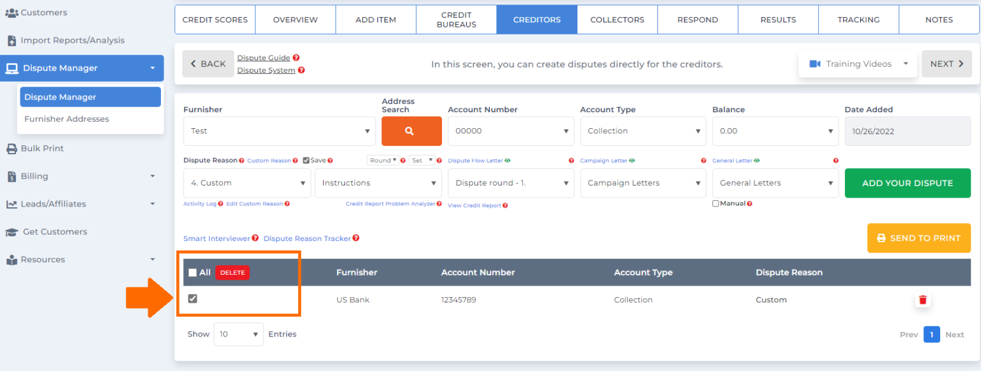The width and height of the screenshot is (981, 371).
Task: Enable the Manual checkbox under General Letters
Action: [717, 202]
